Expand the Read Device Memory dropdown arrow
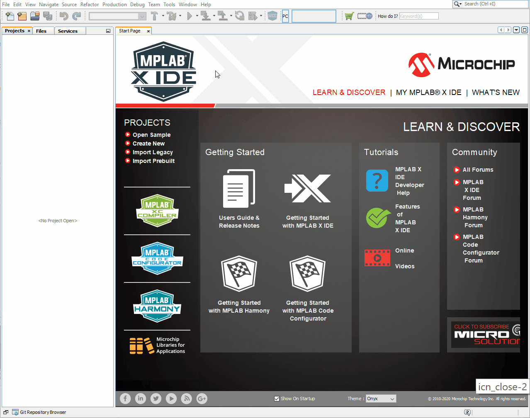Screen dimensions: 530x418 click(231, 16)
